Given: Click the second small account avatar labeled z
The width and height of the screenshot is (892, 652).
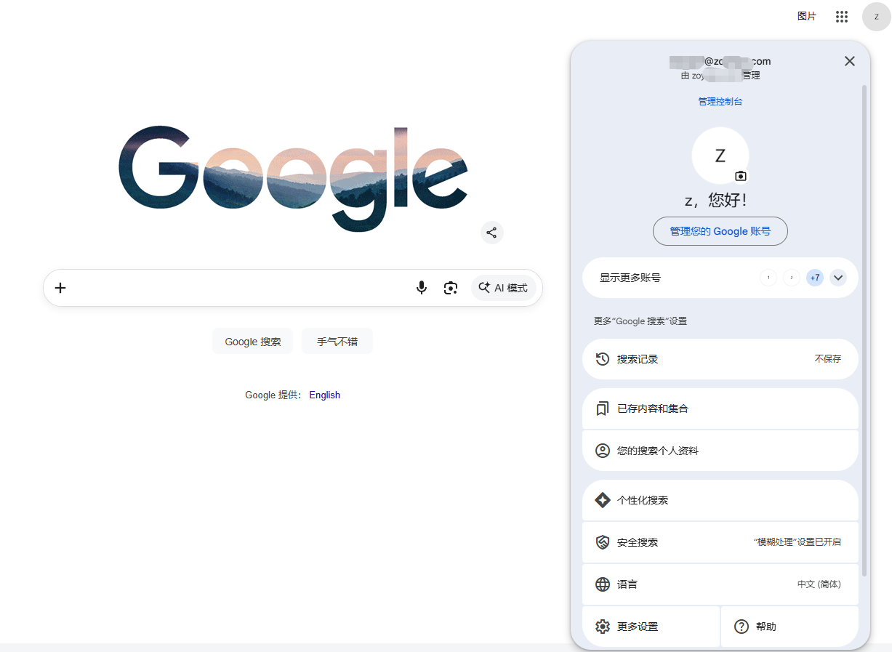Looking at the screenshot, I should 792,278.
